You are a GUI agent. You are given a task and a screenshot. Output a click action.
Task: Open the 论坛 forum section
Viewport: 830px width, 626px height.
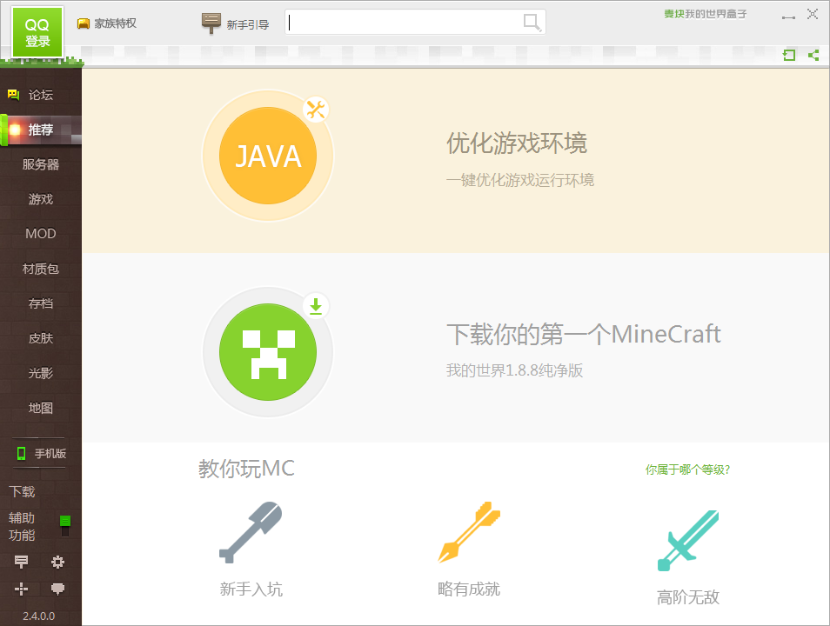coord(41,95)
